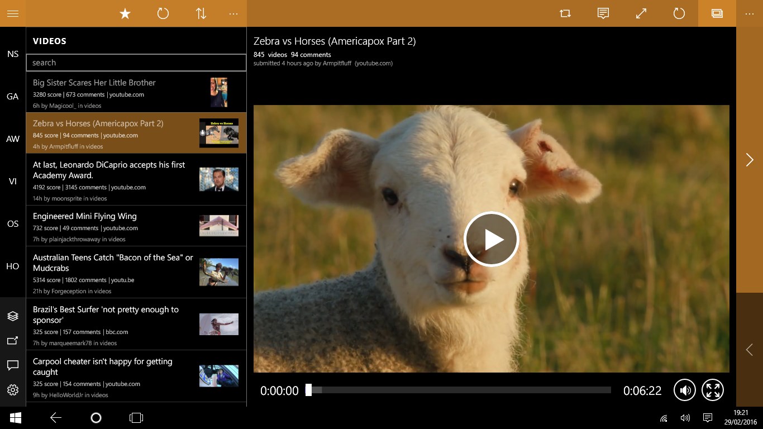Switch to the NS sidebar section

tap(13, 54)
